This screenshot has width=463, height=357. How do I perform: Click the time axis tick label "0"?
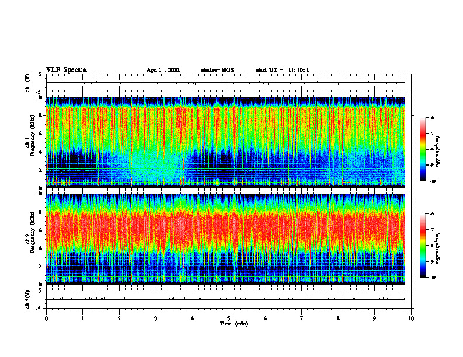tap(46, 318)
